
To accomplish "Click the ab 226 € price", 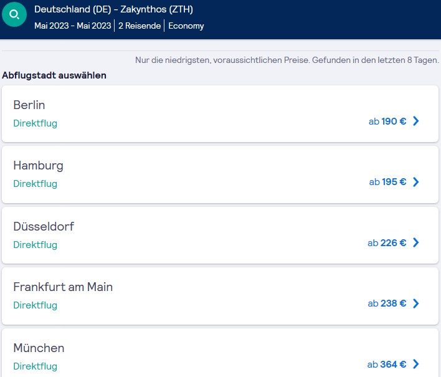I will (x=387, y=243).
